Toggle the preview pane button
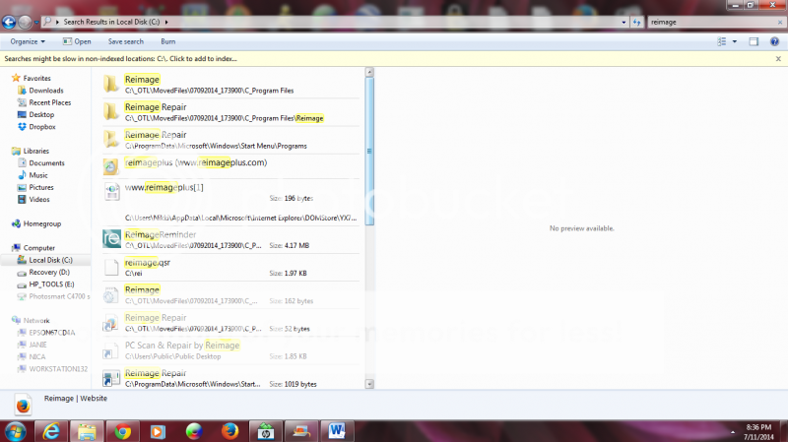788x442 pixels. point(754,41)
